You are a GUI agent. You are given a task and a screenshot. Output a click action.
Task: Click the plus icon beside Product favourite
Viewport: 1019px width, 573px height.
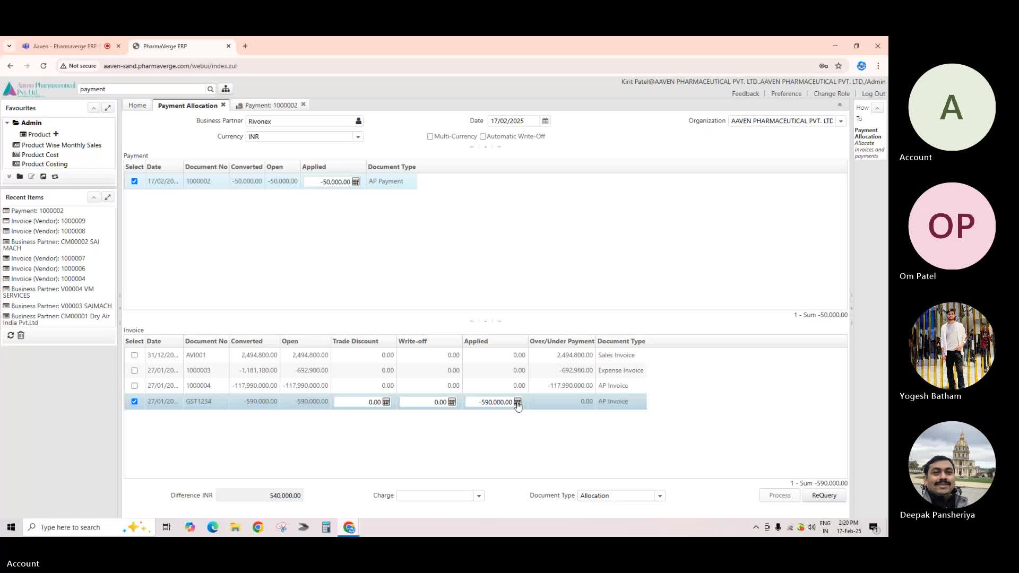56,134
